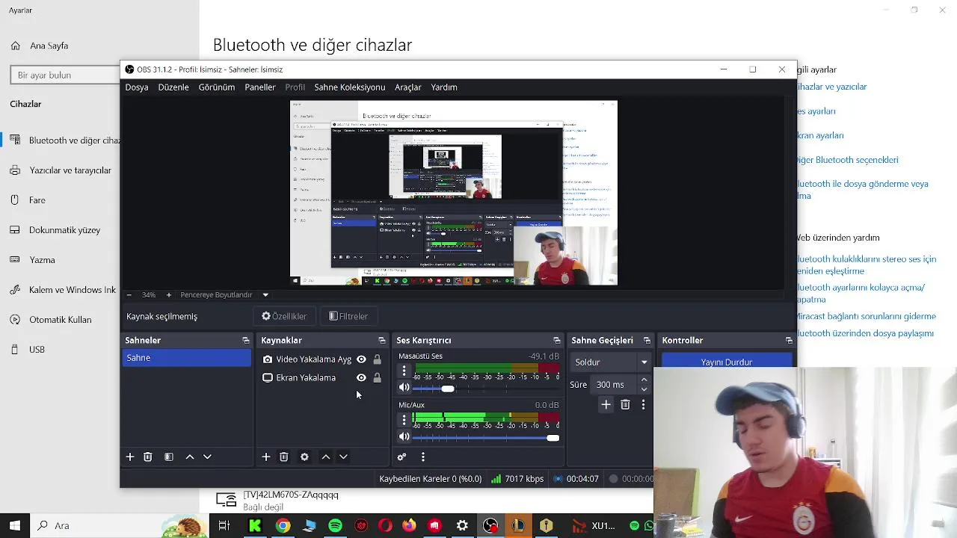Decrease transition duration with down arrow

coord(644,389)
